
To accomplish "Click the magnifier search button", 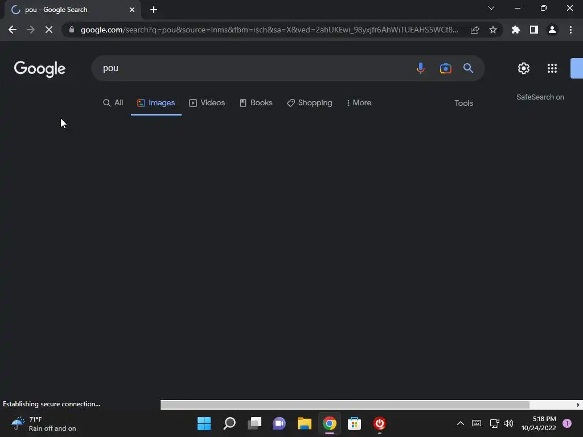I will click(468, 68).
